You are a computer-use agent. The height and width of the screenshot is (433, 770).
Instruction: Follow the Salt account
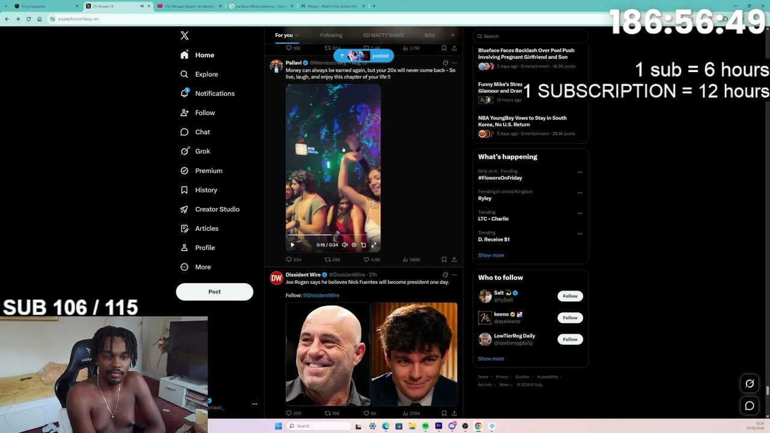click(570, 296)
